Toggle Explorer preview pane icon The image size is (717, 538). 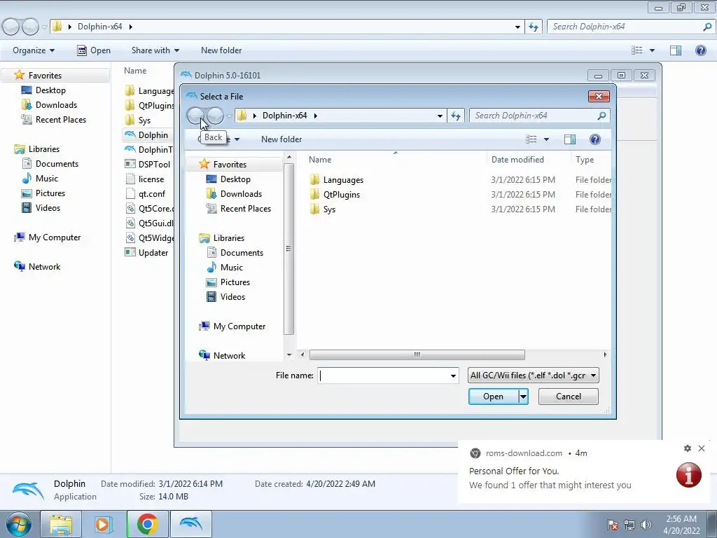pos(676,50)
